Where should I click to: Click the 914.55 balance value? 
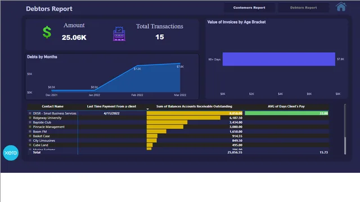click(237, 136)
